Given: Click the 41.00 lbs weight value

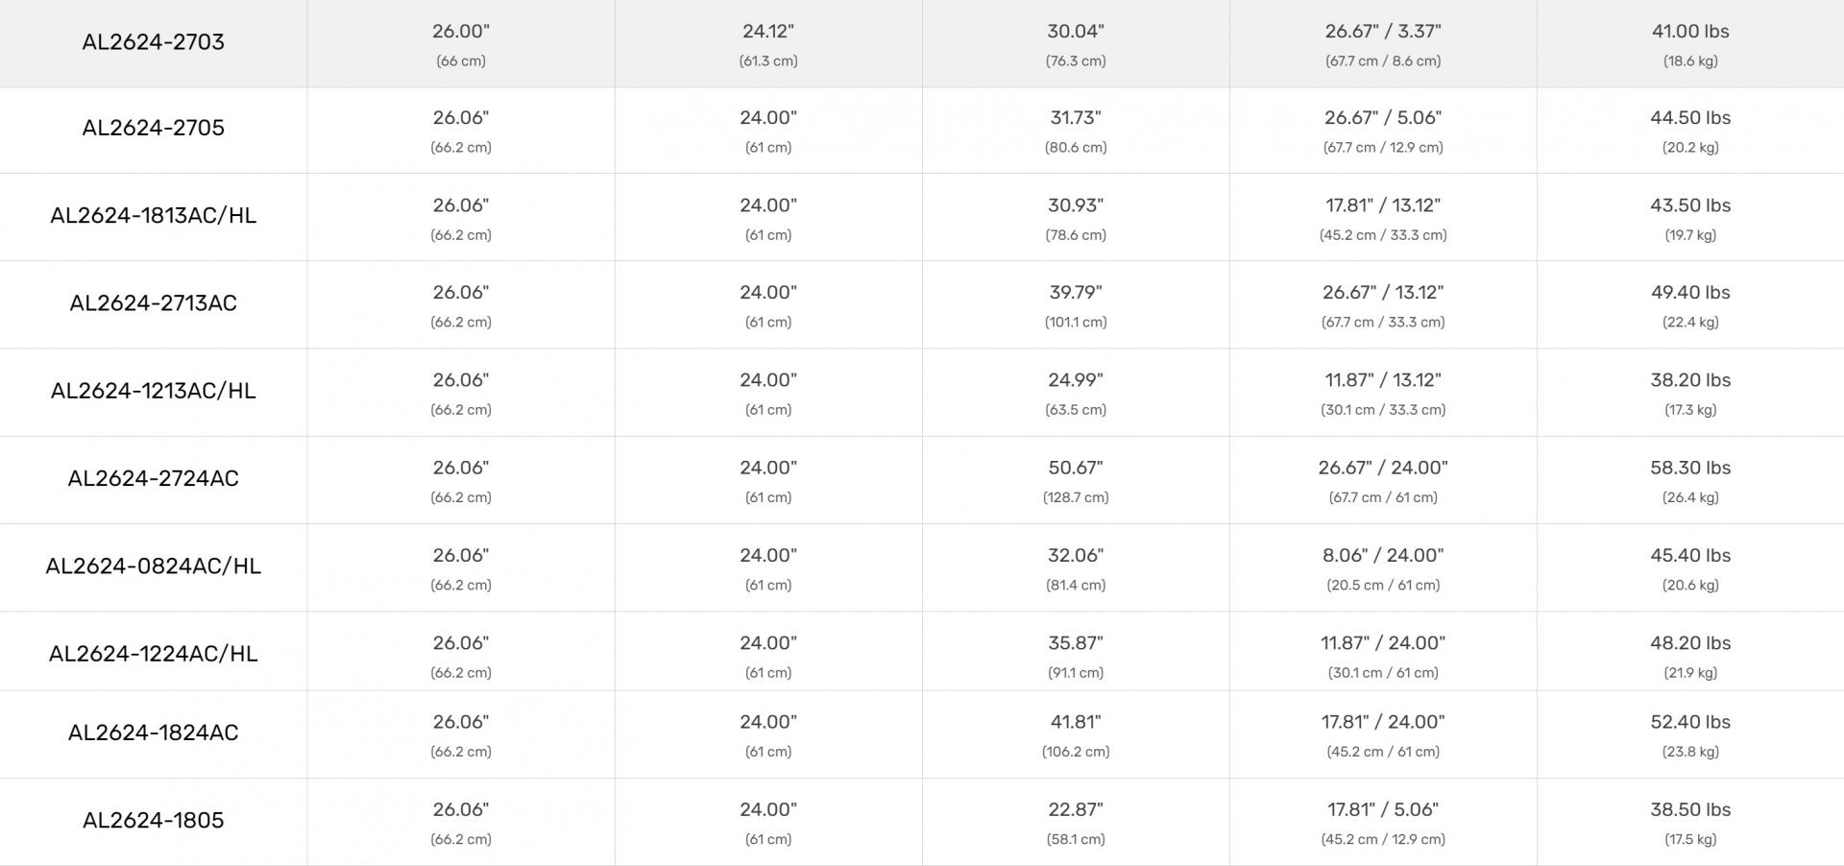Looking at the screenshot, I should pos(1690,32).
